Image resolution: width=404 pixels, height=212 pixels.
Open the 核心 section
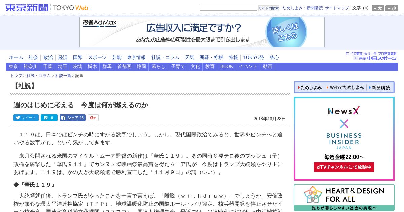click(x=274, y=58)
